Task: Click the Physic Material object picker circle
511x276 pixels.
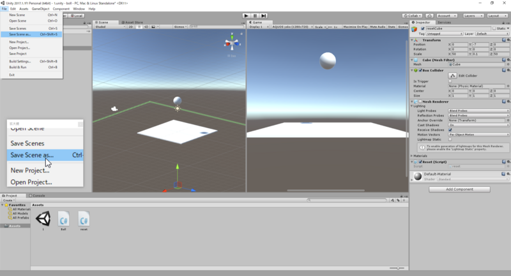Action: (508, 86)
